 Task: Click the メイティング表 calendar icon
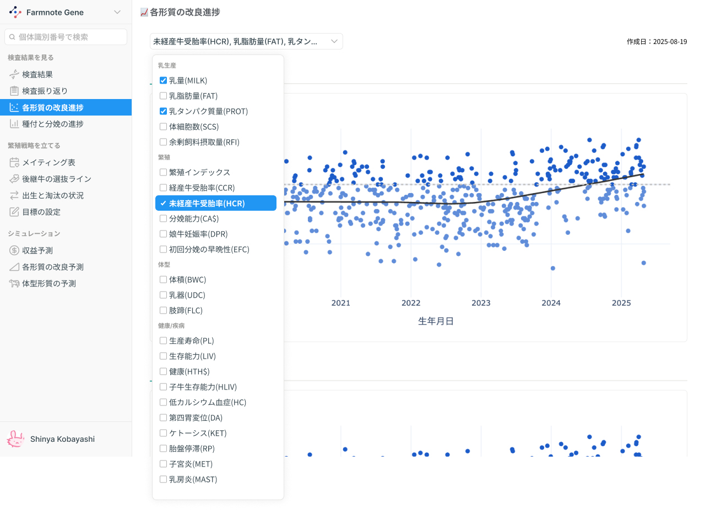click(x=14, y=163)
